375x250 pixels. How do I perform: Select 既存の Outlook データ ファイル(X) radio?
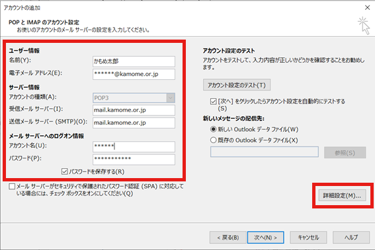[x=213, y=140]
